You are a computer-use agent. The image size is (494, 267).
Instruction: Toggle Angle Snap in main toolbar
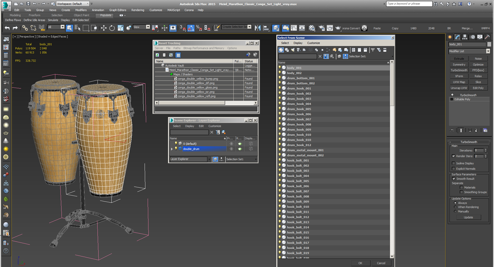click(x=191, y=28)
